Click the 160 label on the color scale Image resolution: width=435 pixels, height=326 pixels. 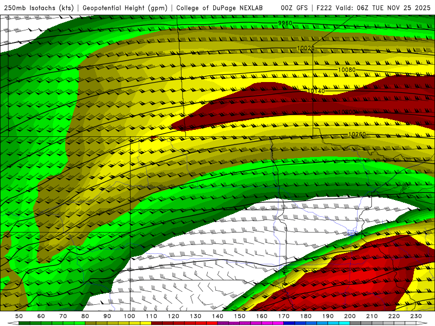pyautogui.click(x=262, y=316)
